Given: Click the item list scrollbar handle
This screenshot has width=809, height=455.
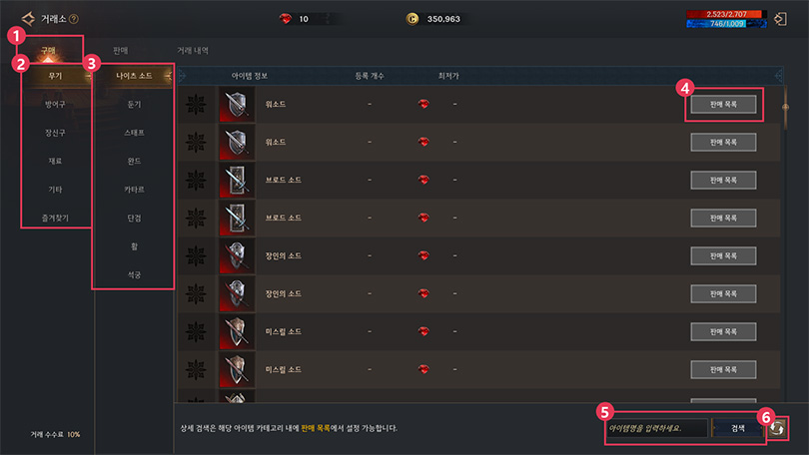Looking at the screenshot, I should tap(785, 107).
